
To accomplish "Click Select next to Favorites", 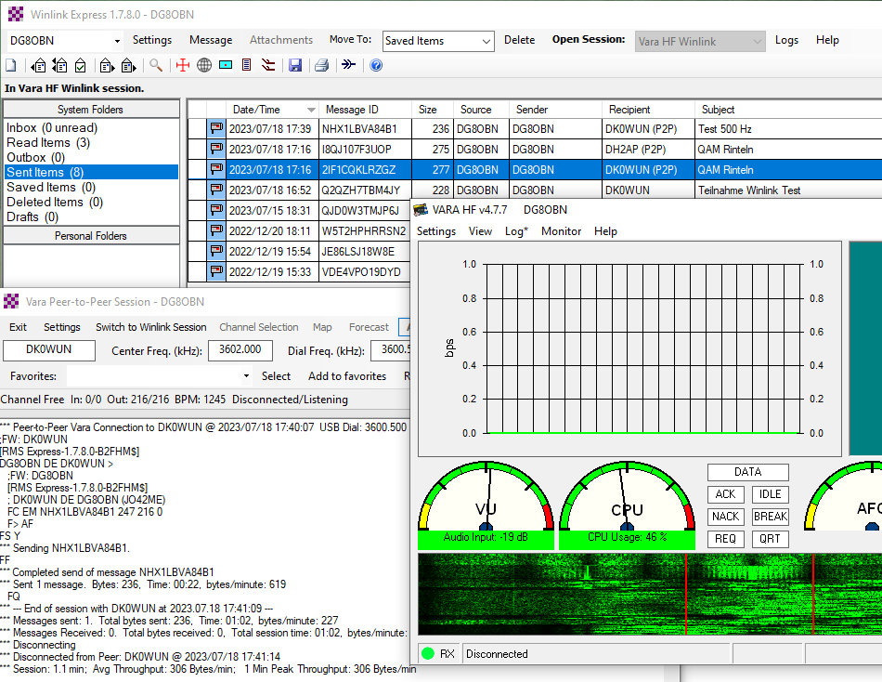I will [x=276, y=376].
